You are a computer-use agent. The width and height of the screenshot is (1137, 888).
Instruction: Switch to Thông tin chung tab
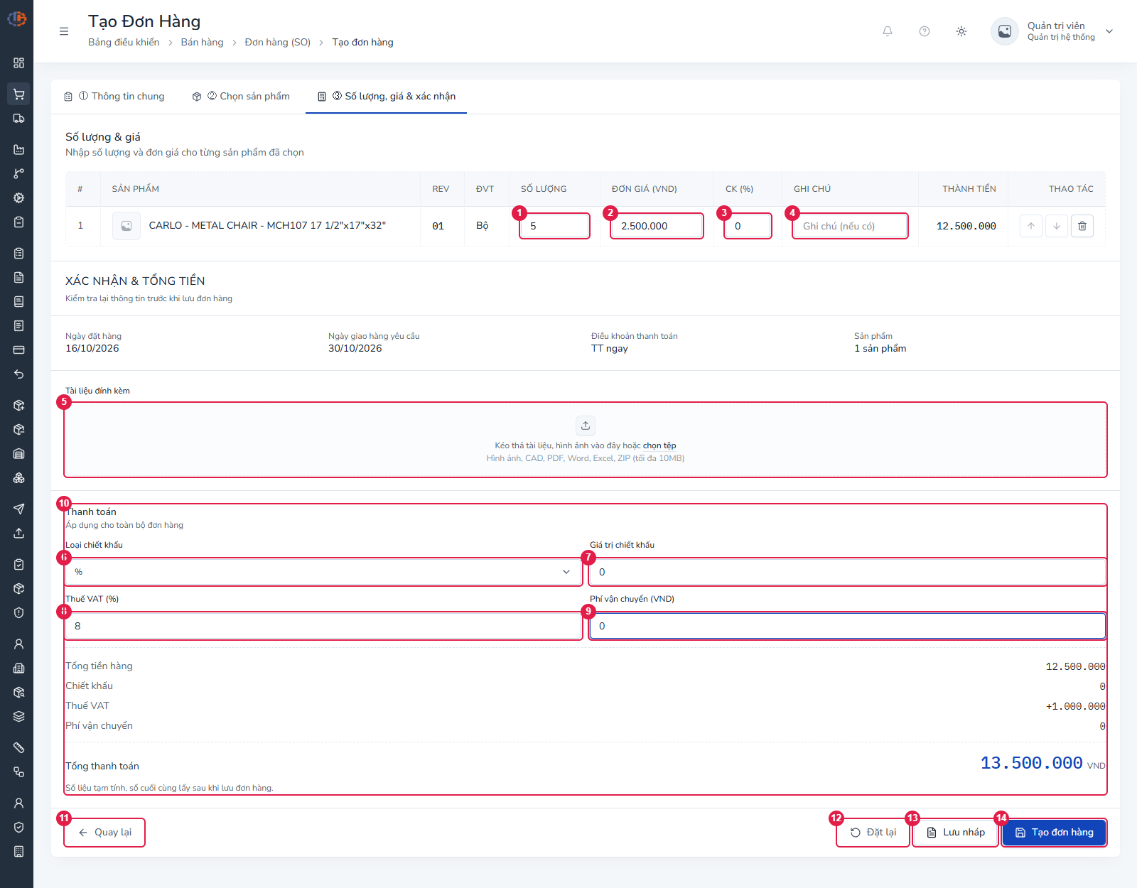click(x=114, y=97)
